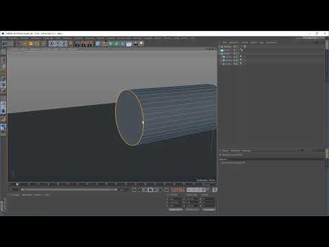
Task: Open Object Manager File menu
Action: point(224,43)
